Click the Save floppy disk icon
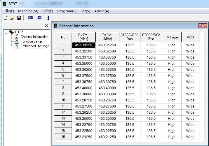The height and width of the screenshot is (146, 209). [x=19, y=18]
